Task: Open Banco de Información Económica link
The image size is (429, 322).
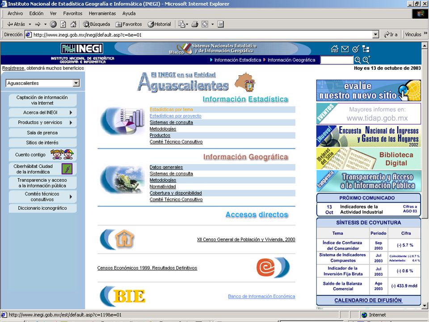Action: (261, 296)
